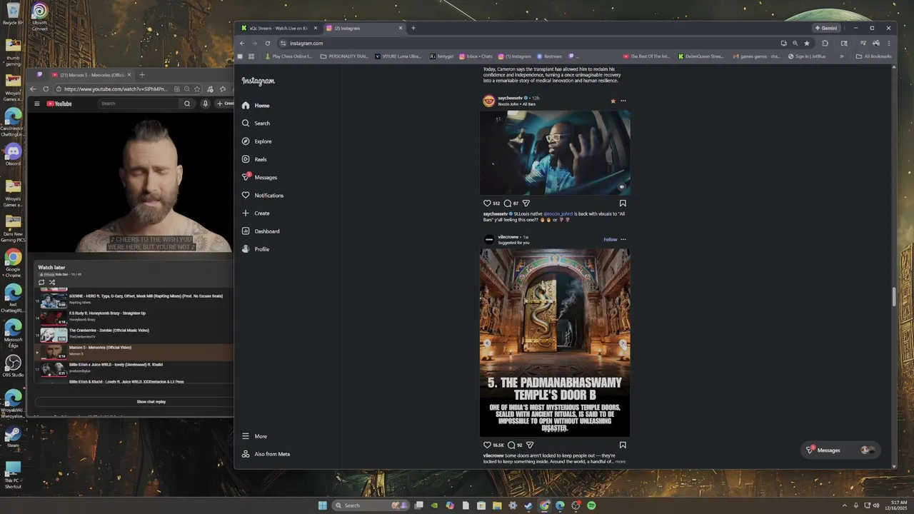
Task: Open the @roccin_john3 mention link
Action: (558, 213)
